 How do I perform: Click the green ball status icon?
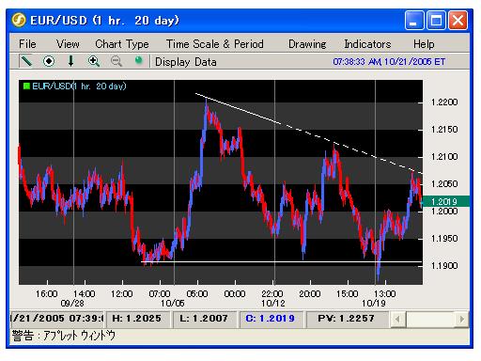pyautogui.click(x=138, y=60)
